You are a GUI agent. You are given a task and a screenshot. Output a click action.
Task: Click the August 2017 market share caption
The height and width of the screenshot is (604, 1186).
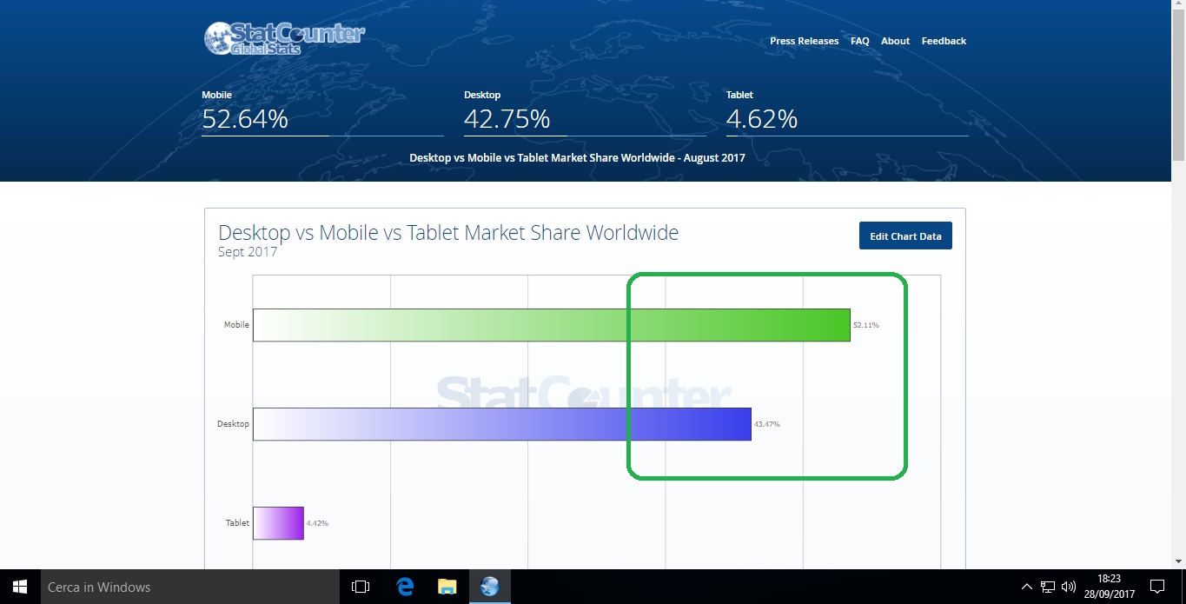tap(577, 158)
